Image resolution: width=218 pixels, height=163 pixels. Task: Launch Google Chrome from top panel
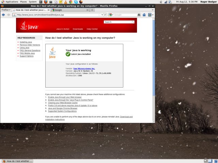[x=71, y=2]
